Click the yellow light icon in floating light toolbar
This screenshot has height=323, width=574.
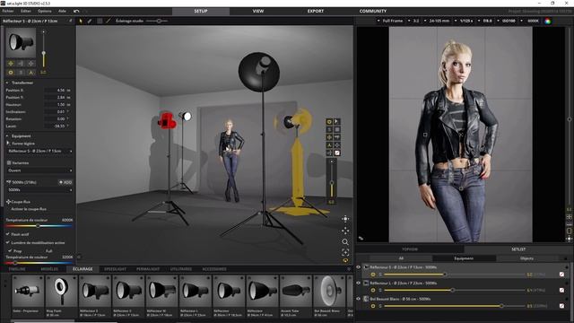(329, 122)
